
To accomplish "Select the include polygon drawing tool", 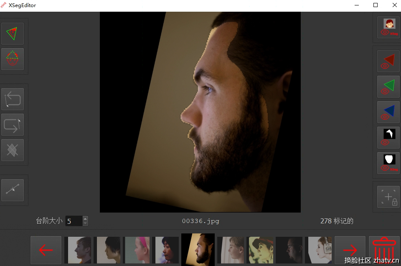I will click(13, 33).
